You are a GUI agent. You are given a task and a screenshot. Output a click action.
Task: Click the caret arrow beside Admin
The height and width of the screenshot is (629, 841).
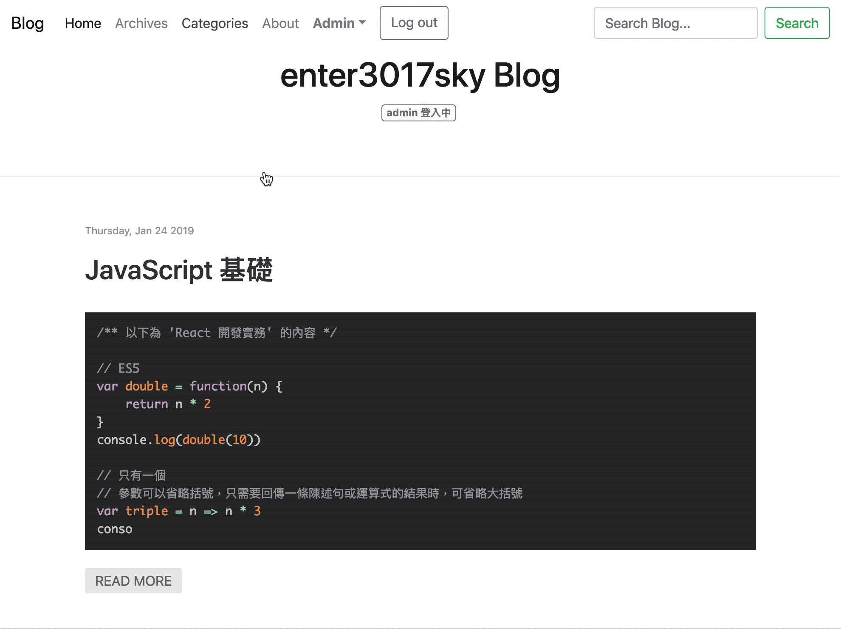pyautogui.click(x=362, y=22)
